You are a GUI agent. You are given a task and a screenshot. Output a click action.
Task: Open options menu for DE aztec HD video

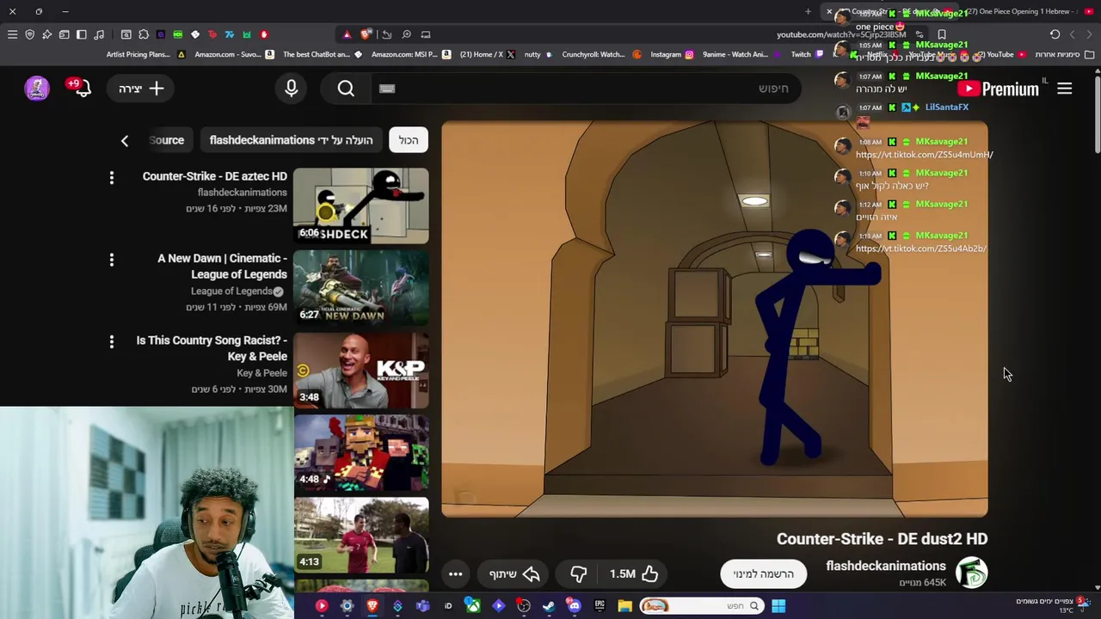coord(111,177)
